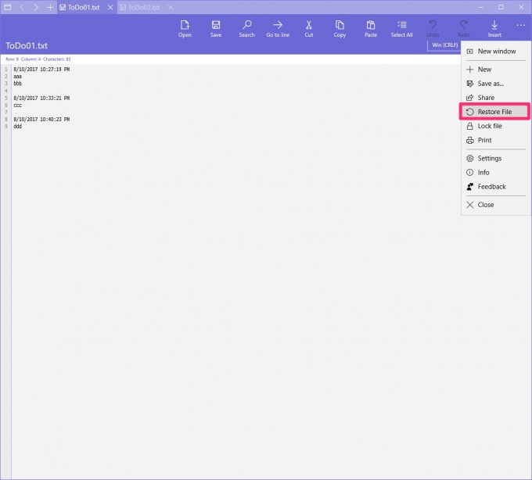532x480 pixels.
Task: Place cursor on the aaa line
Action: [x=18, y=77]
